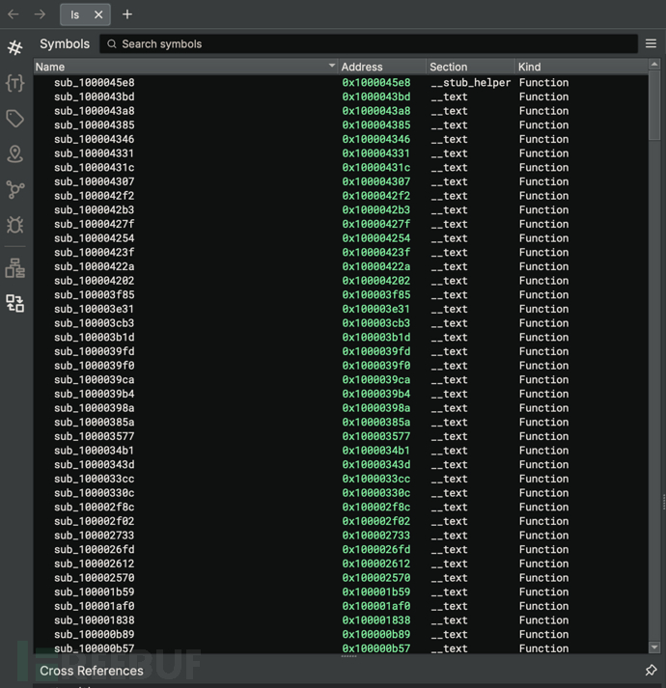This screenshot has width=666, height=688.
Task: Click address 0x100003f85 in the list
Action: [x=375, y=295]
